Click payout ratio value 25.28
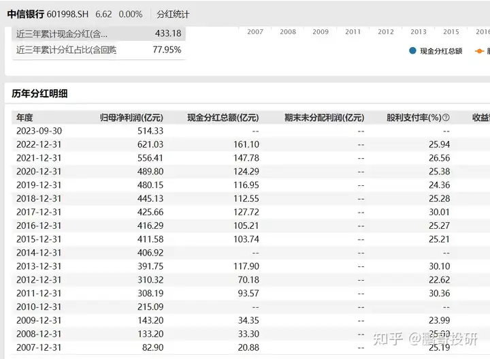 [x=440, y=199]
